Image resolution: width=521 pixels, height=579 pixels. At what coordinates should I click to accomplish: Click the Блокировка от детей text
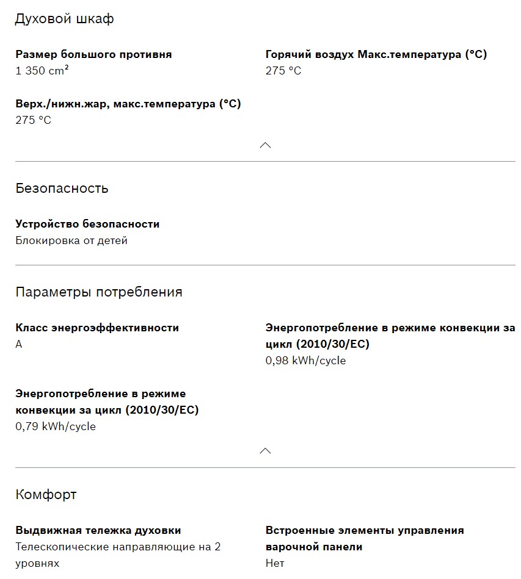tap(71, 240)
